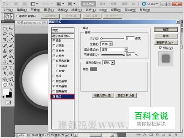184x138 pixels.
Task: Select the Type tool
Action: (11, 68)
